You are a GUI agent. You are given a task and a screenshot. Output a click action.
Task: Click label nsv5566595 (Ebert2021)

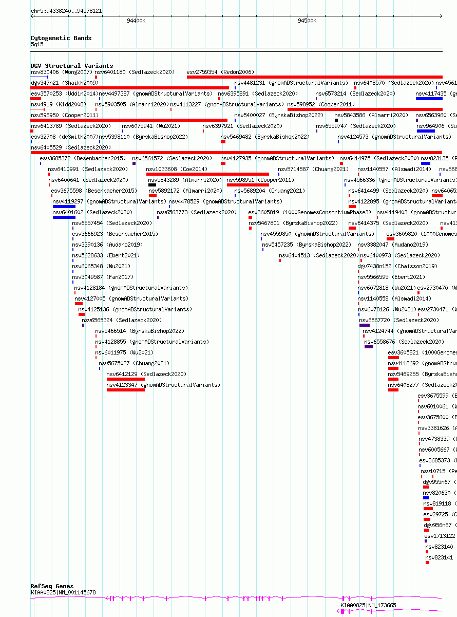pyautogui.click(x=391, y=277)
